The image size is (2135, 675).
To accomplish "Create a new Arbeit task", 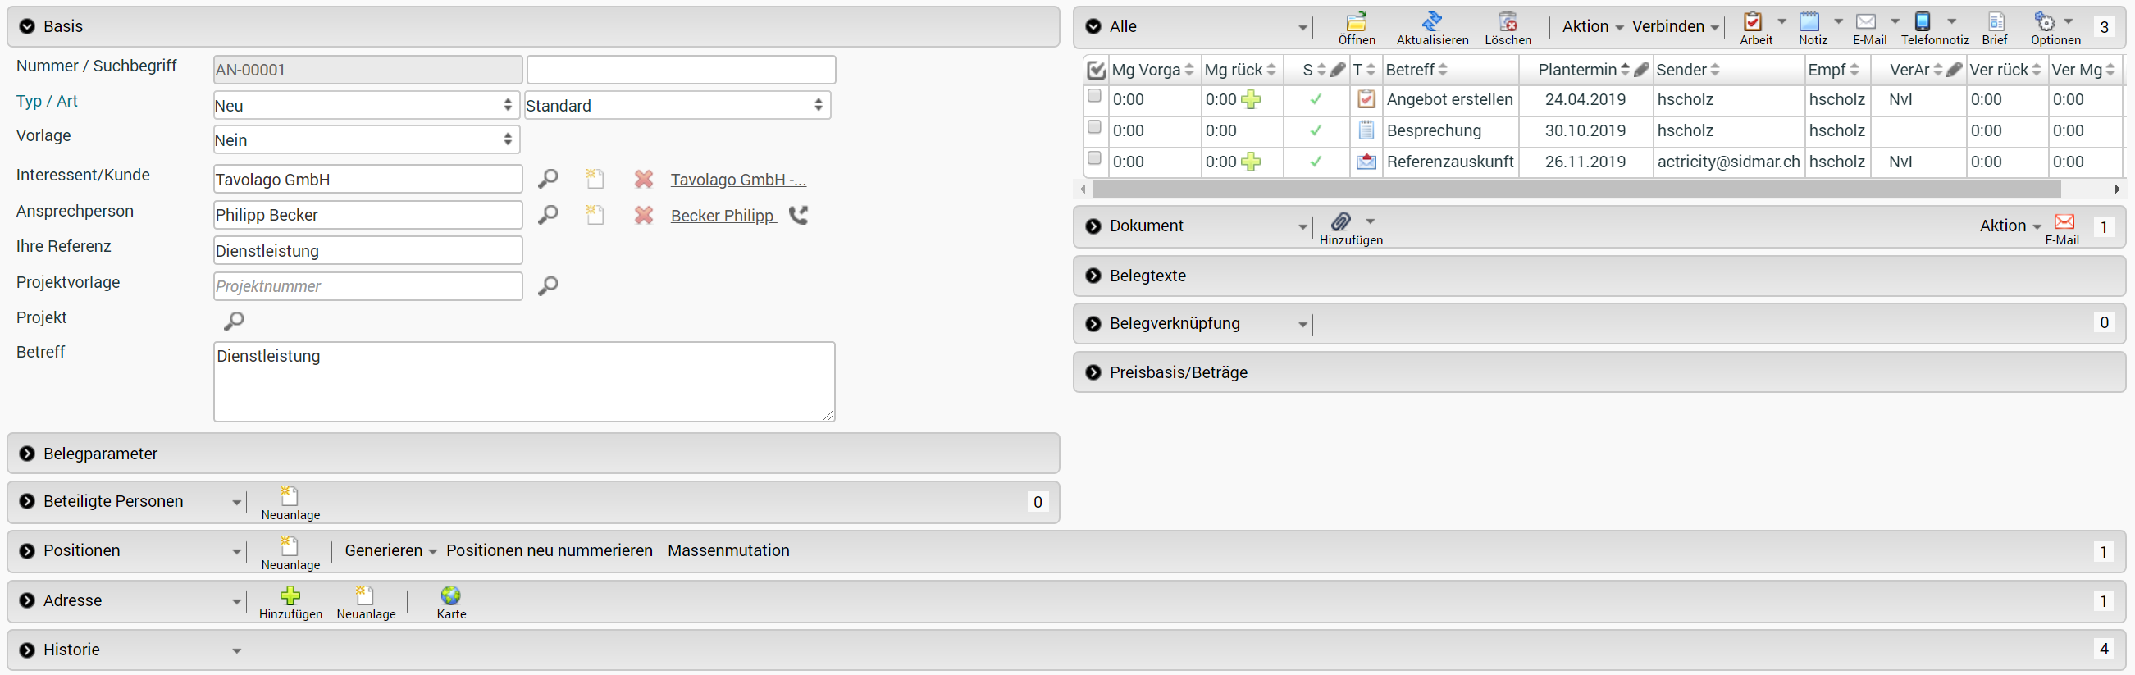I will pyautogui.click(x=1752, y=21).
